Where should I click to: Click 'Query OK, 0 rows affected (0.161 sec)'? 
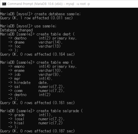pyautogui.click(x=37, y=103)
